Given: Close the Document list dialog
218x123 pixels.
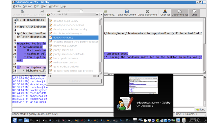Looking at the screenshot, I should (101, 15).
